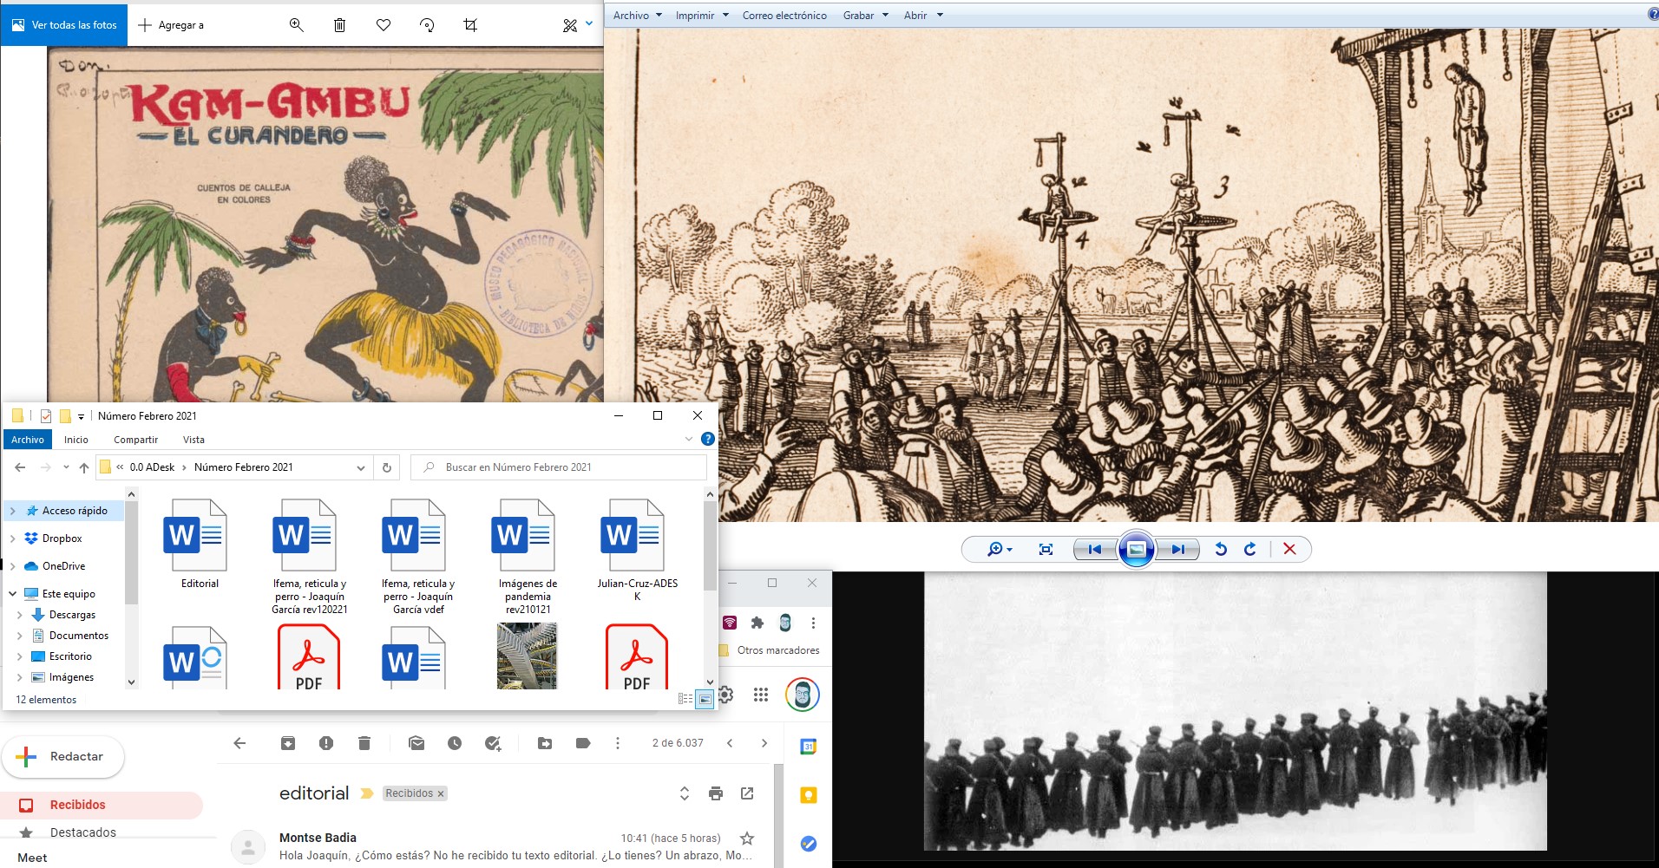Delete the photo using Photos trash icon
Image resolution: width=1659 pixels, height=868 pixels.
coord(339,25)
